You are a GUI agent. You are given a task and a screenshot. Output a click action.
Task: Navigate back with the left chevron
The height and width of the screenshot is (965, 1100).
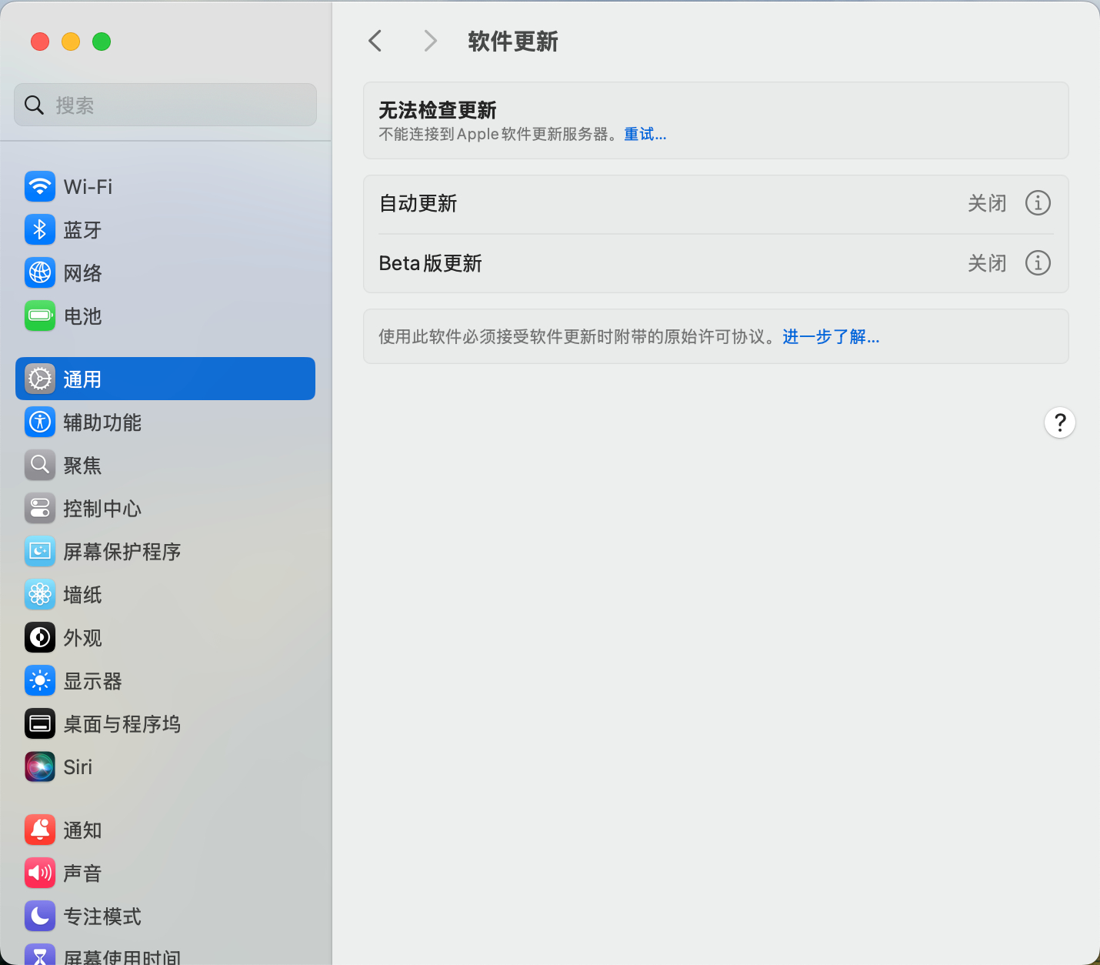375,41
